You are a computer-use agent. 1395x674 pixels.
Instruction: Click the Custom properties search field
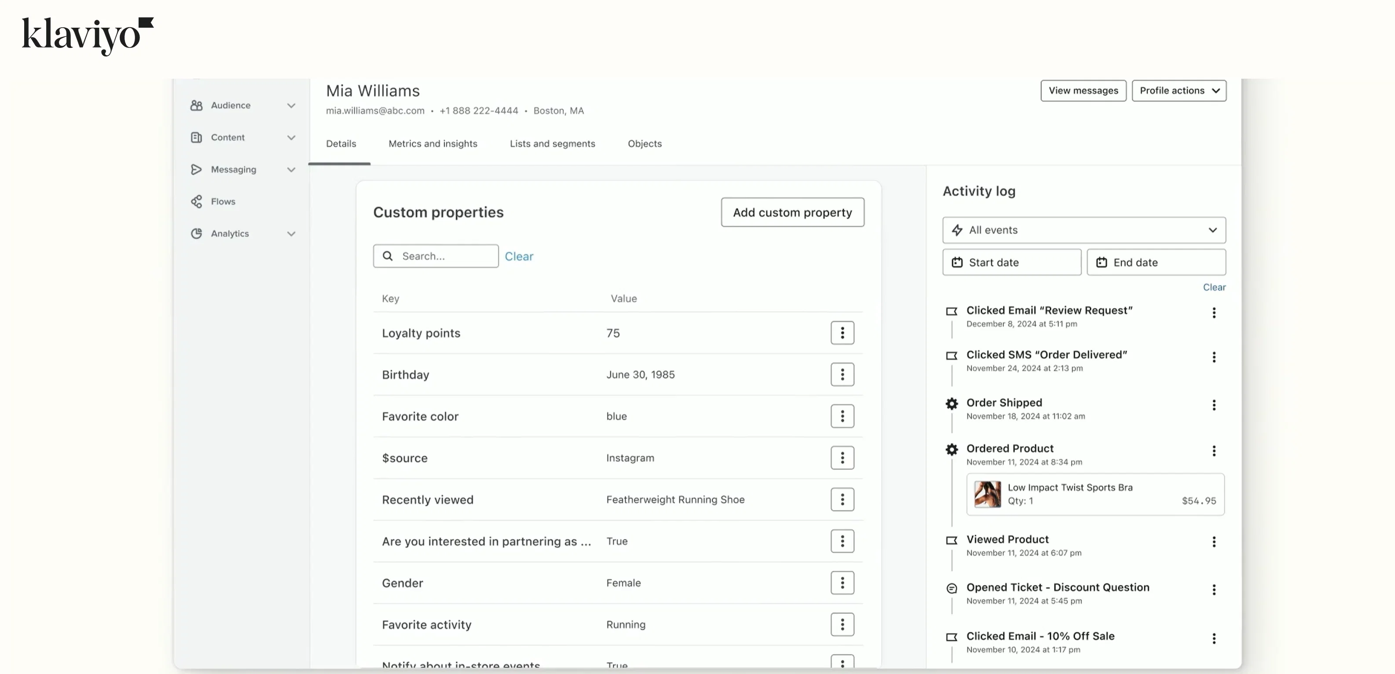coord(436,256)
